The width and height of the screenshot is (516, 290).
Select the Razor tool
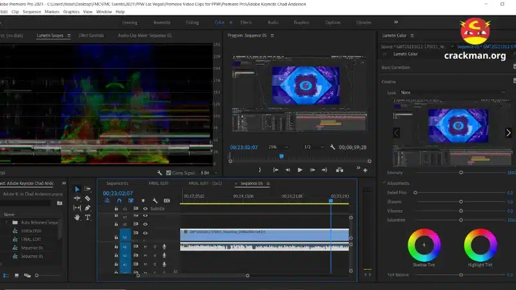click(88, 198)
